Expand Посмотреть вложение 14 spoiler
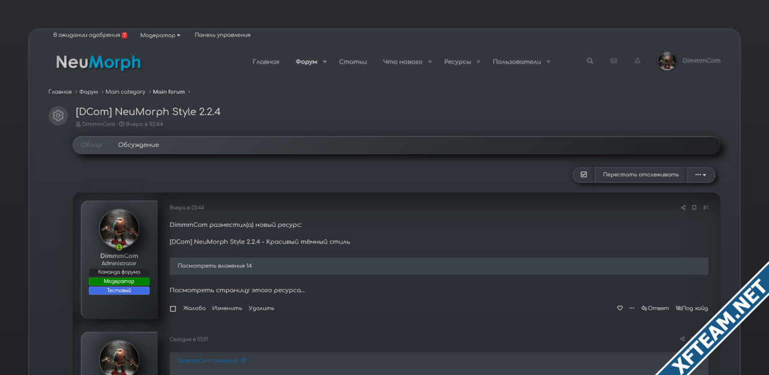The width and height of the screenshot is (769, 375). pyautogui.click(x=439, y=266)
